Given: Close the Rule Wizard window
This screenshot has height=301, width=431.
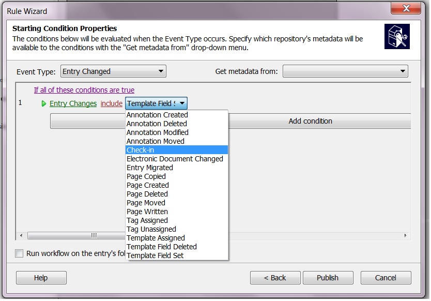Looking at the screenshot, I should pos(406,9).
